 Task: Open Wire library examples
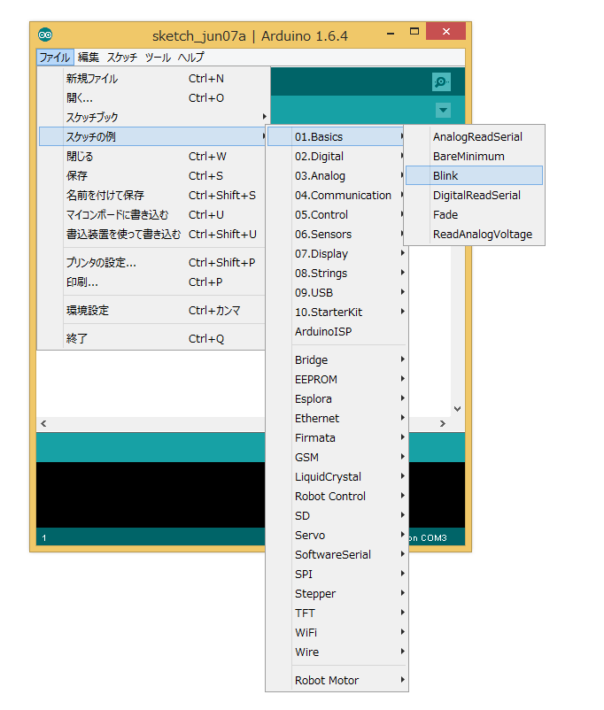[337, 652]
